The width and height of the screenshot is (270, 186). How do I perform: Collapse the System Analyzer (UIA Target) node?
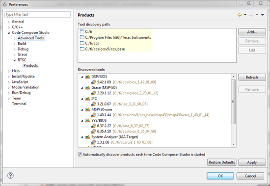[x=82, y=137]
